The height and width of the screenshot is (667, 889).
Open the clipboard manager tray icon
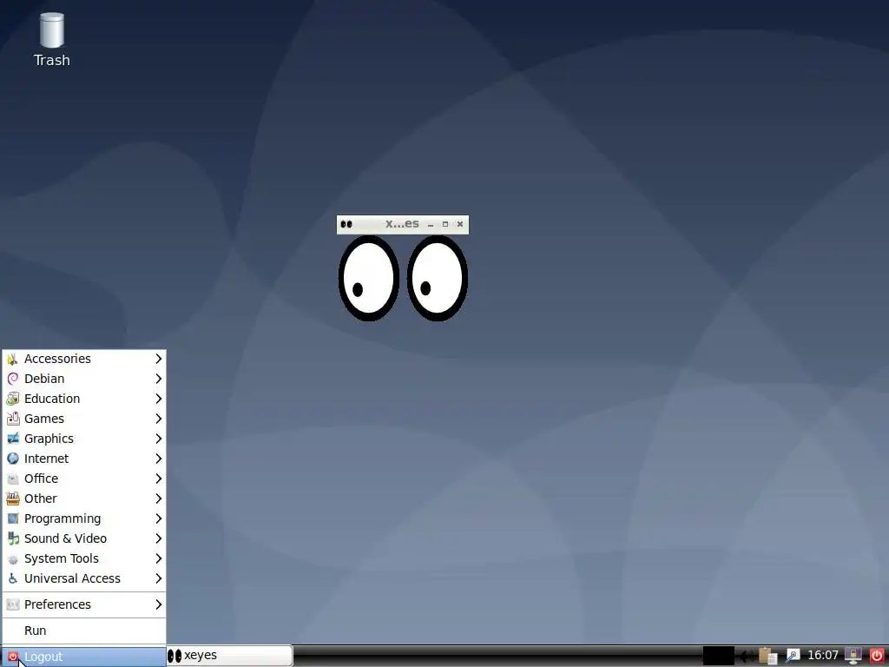click(x=768, y=656)
